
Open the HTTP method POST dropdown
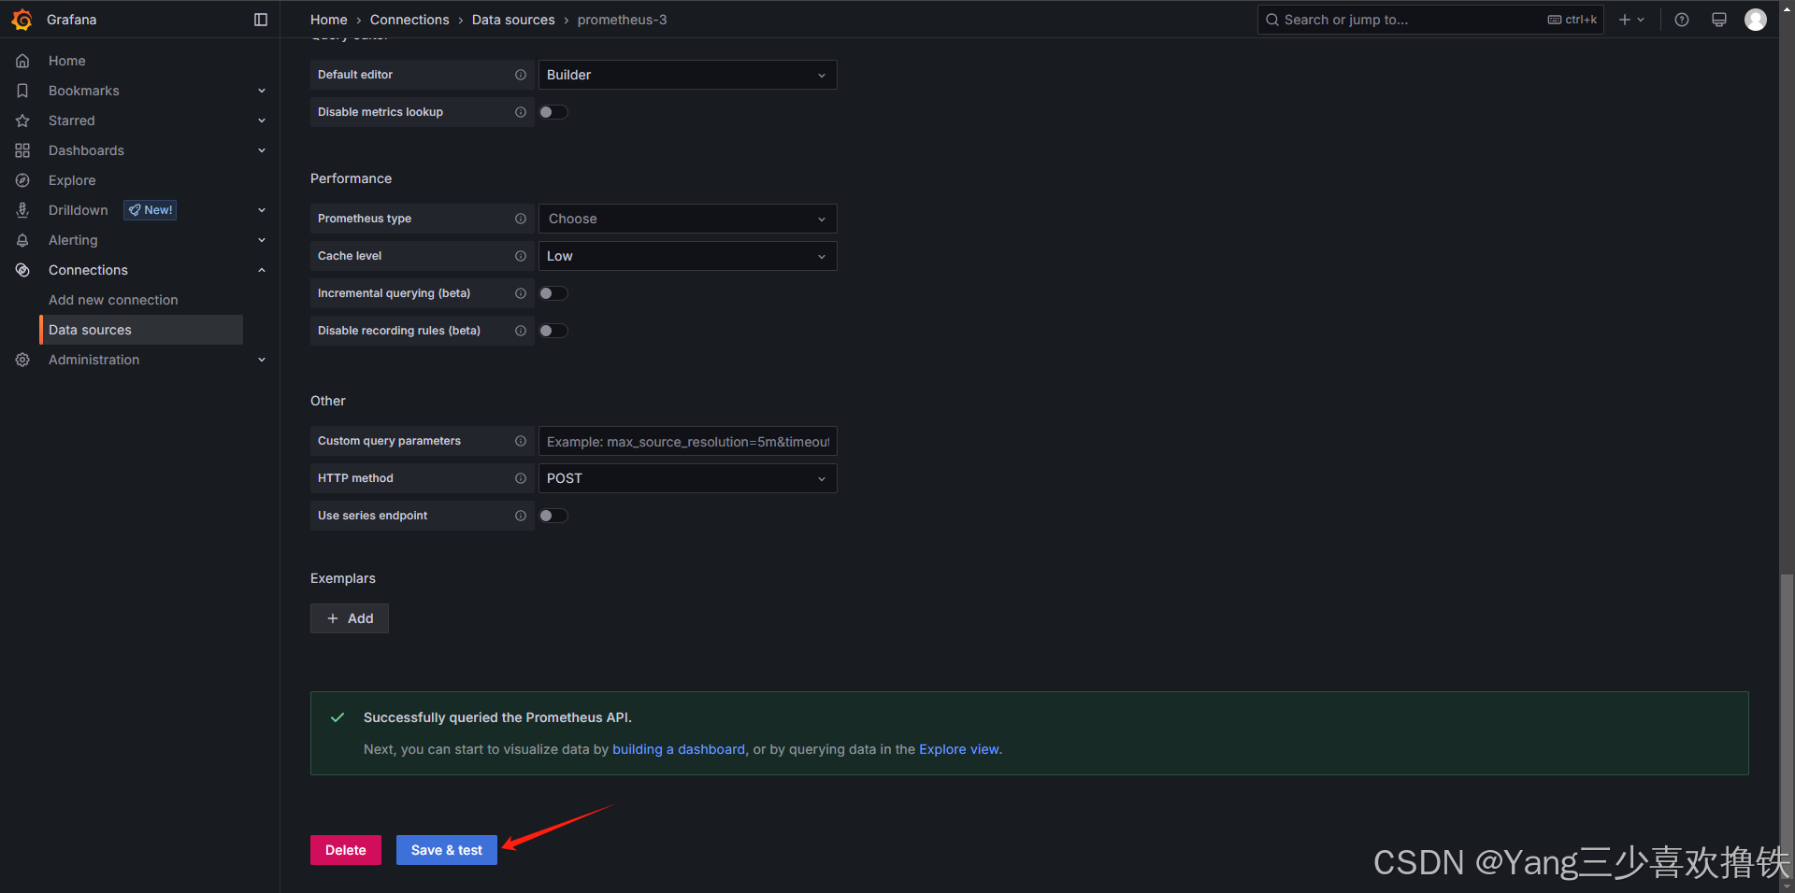(x=687, y=478)
